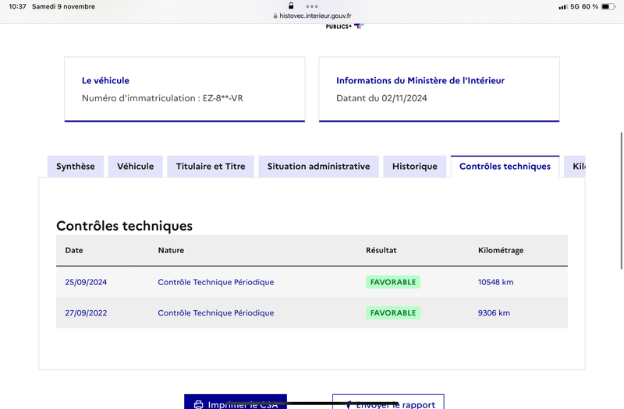This screenshot has height=409, width=624.
Task: Click Contrôle Technique Périodique in 27/09/2022 row
Action: pos(216,313)
